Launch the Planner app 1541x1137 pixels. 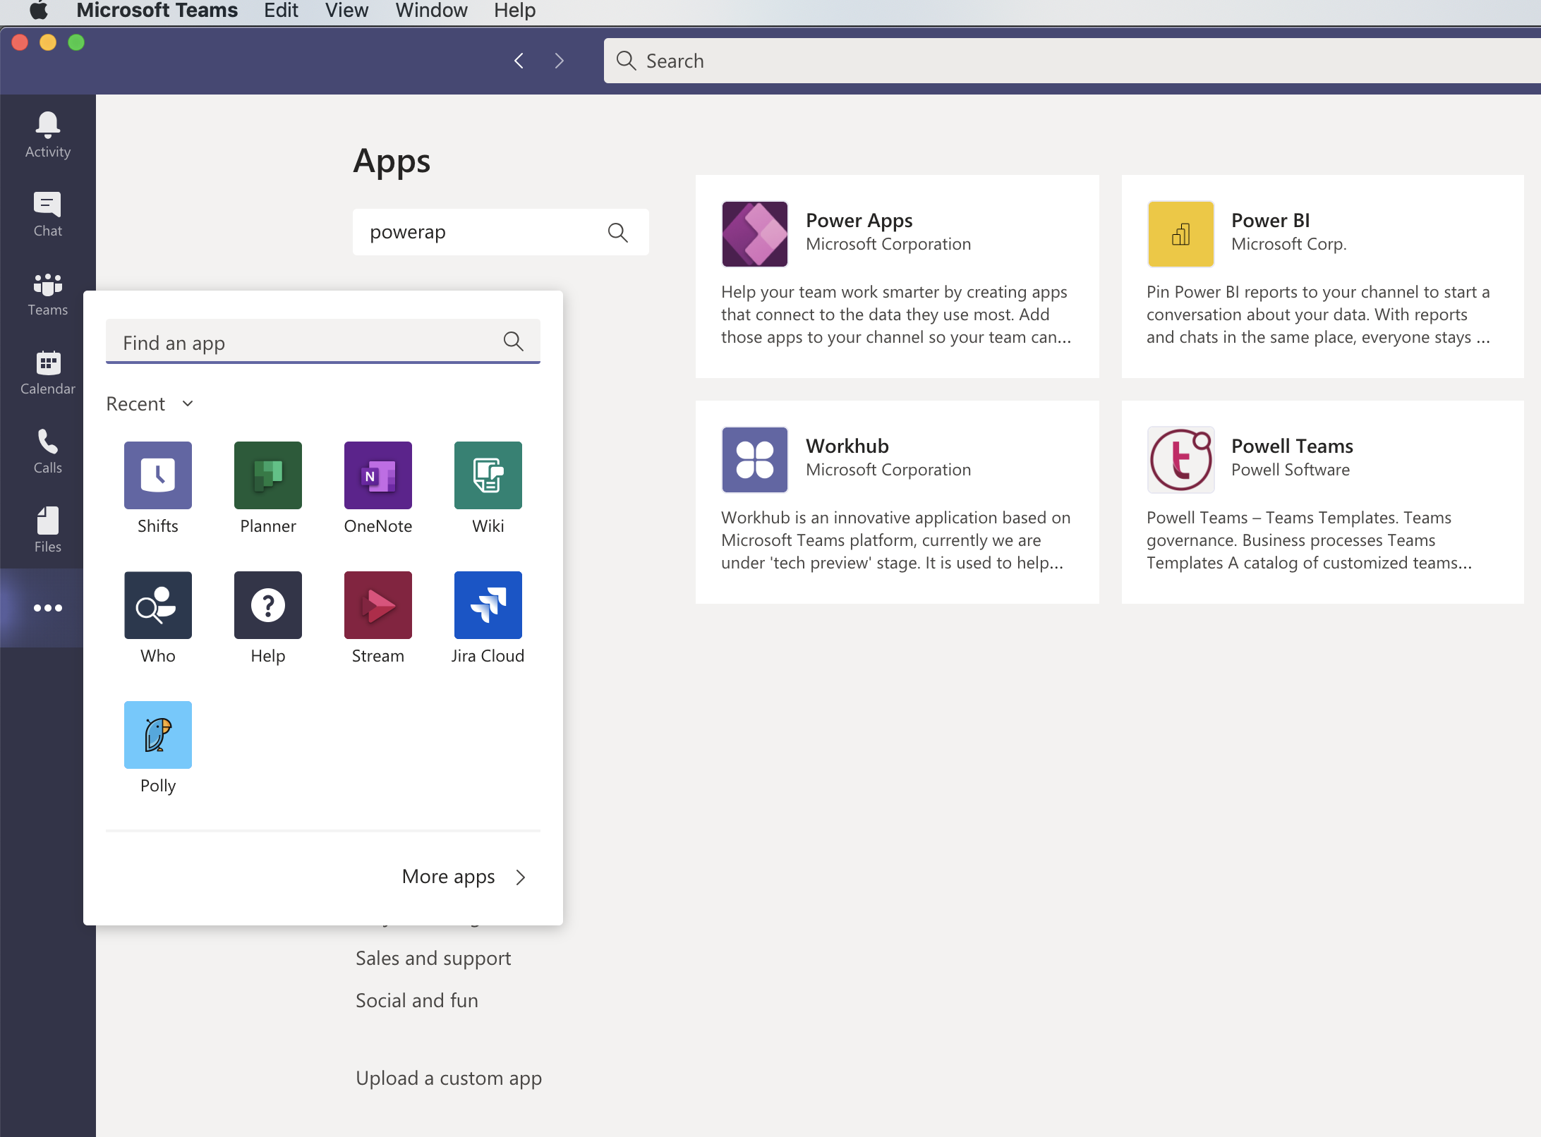coord(267,475)
